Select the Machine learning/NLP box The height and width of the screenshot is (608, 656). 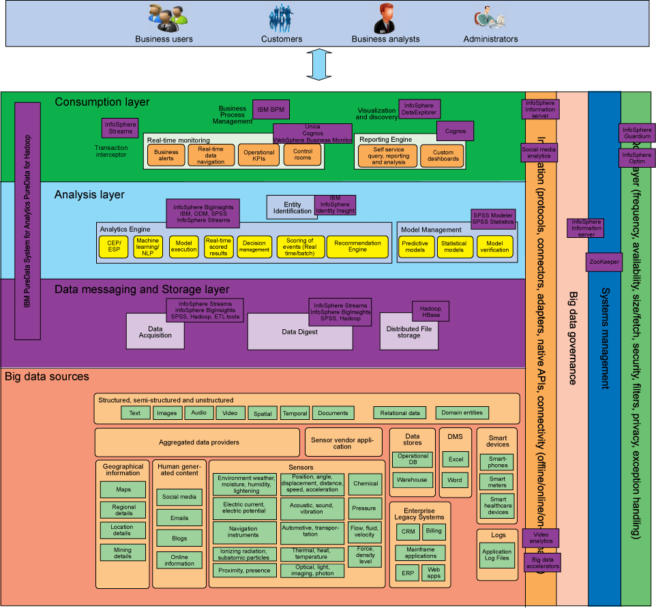[148, 247]
